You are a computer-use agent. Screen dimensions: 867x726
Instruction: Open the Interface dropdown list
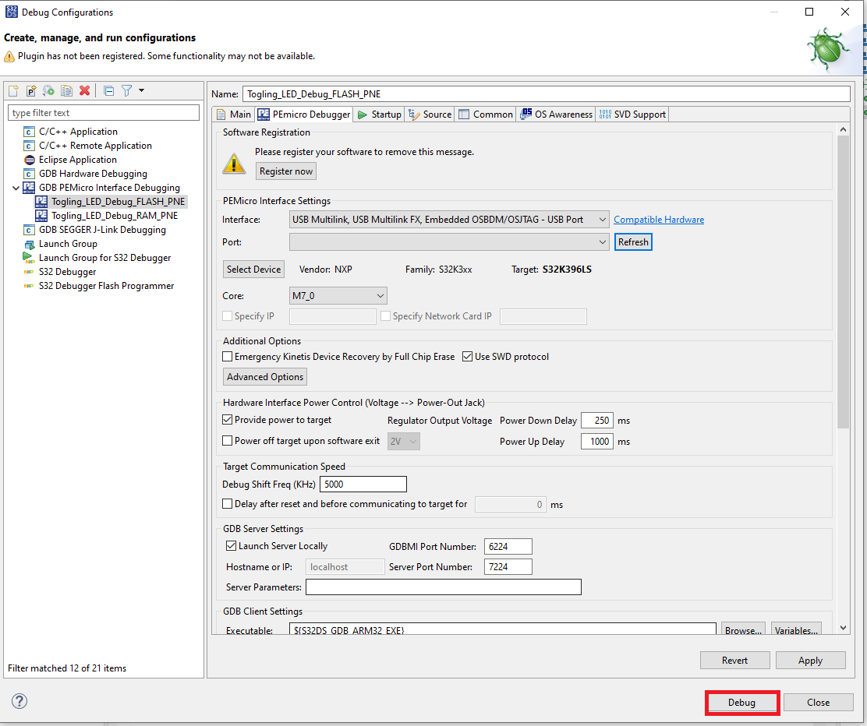point(448,220)
